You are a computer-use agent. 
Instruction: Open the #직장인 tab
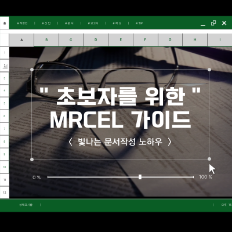pos(22,23)
